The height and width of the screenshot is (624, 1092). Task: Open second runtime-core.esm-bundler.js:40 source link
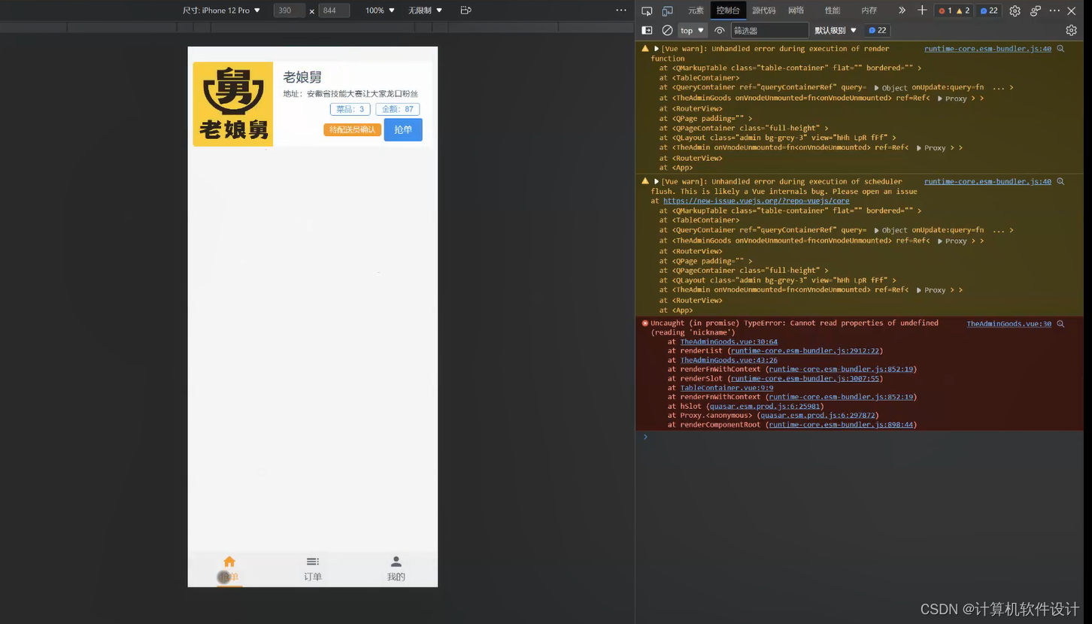(987, 182)
